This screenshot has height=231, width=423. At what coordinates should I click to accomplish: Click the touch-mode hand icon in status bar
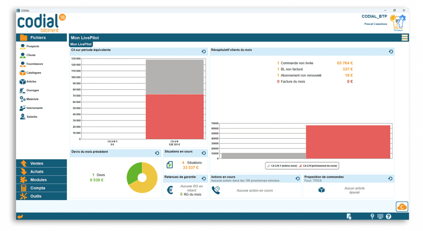(349, 217)
